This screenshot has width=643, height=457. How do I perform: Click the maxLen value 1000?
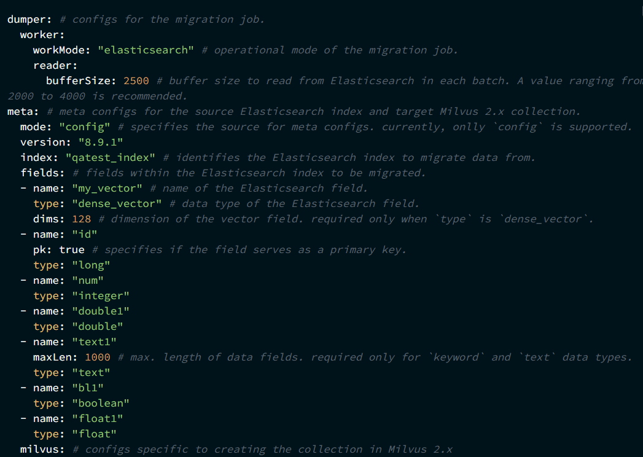(98, 357)
